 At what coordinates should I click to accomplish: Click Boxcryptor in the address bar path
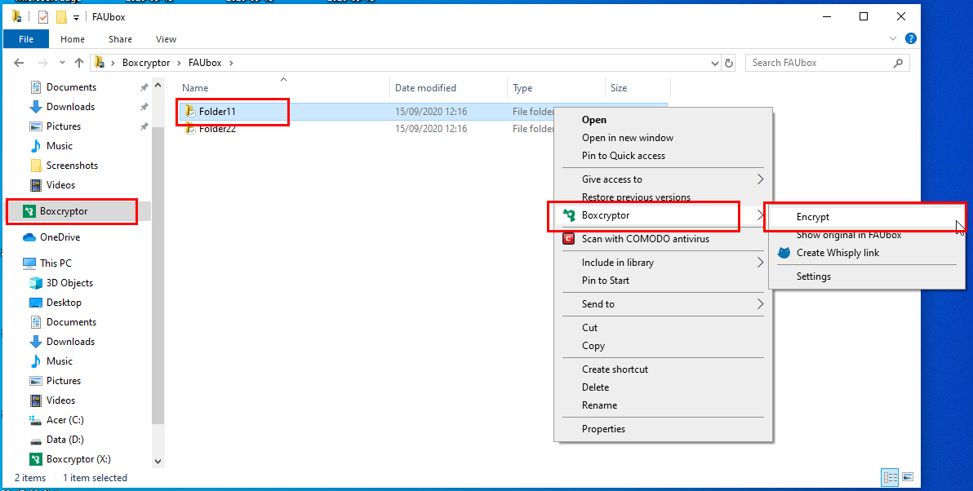click(x=146, y=63)
